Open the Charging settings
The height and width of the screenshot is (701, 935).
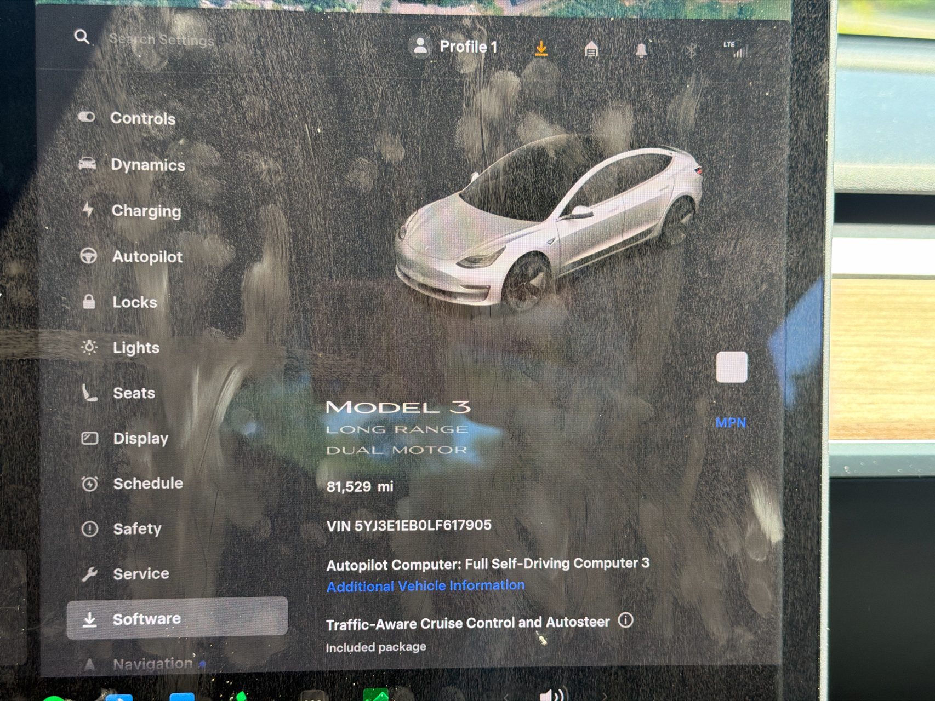point(130,210)
